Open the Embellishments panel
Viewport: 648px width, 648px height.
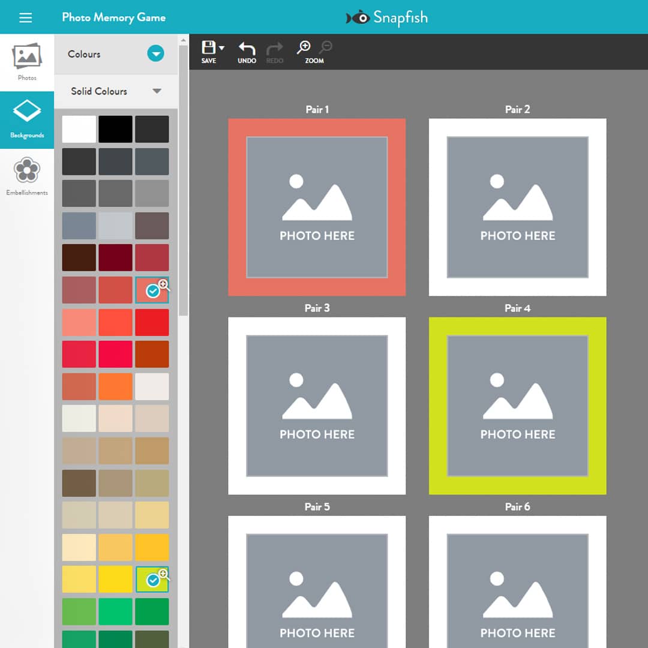(x=26, y=175)
